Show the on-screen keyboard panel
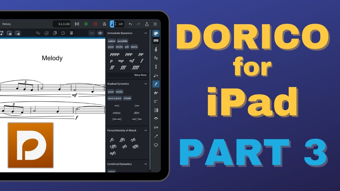 [x=156, y=41]
